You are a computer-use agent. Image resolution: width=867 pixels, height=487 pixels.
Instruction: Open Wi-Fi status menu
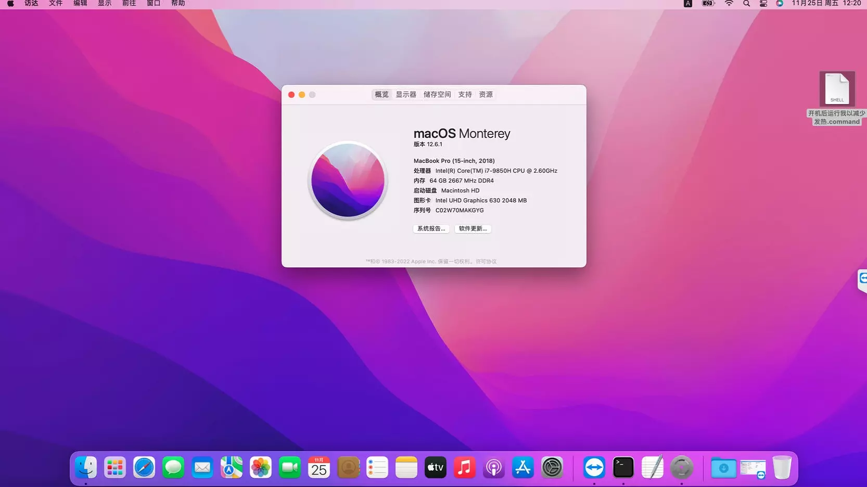coord(729,4)
